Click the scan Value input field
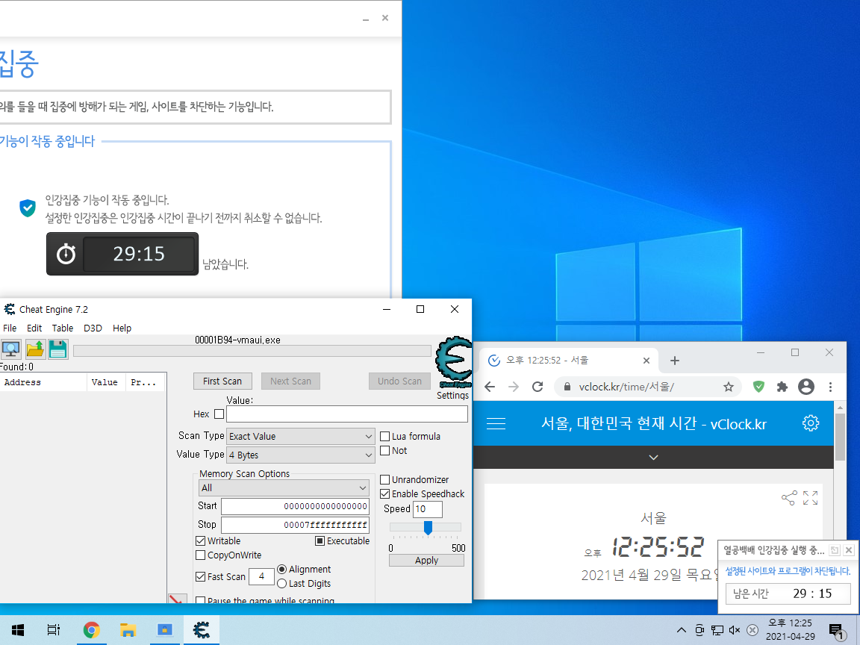 [x=346, y=414]
